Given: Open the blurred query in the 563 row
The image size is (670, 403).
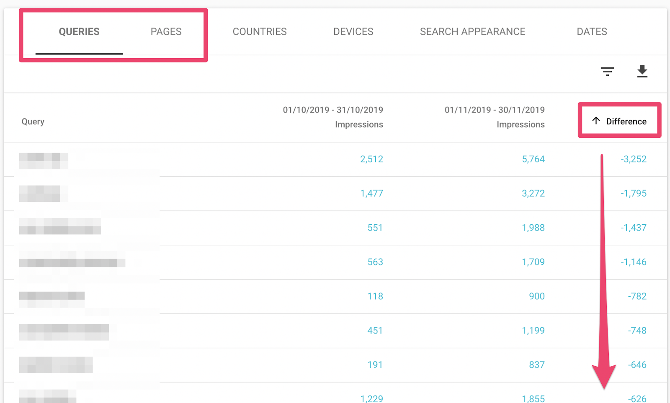Looking at the screenshot, I should [x=72, y=259].
